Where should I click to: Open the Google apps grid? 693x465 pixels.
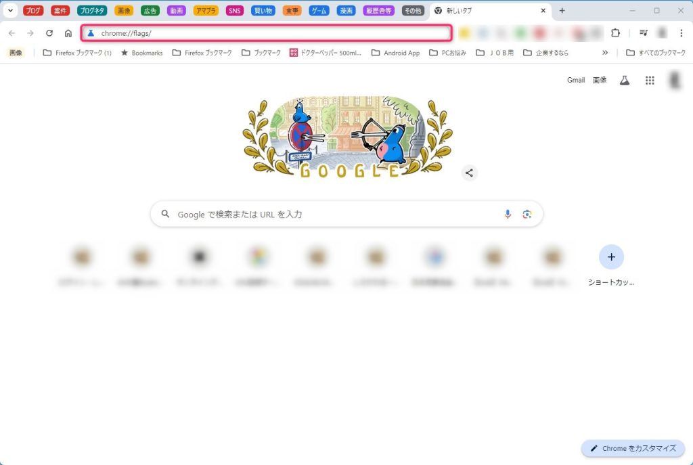coord(650,81)
